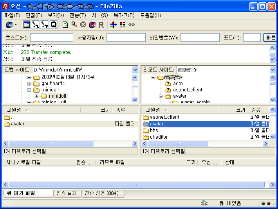Toggle the transfer queue display (Q icon)

tap(54, 25)
